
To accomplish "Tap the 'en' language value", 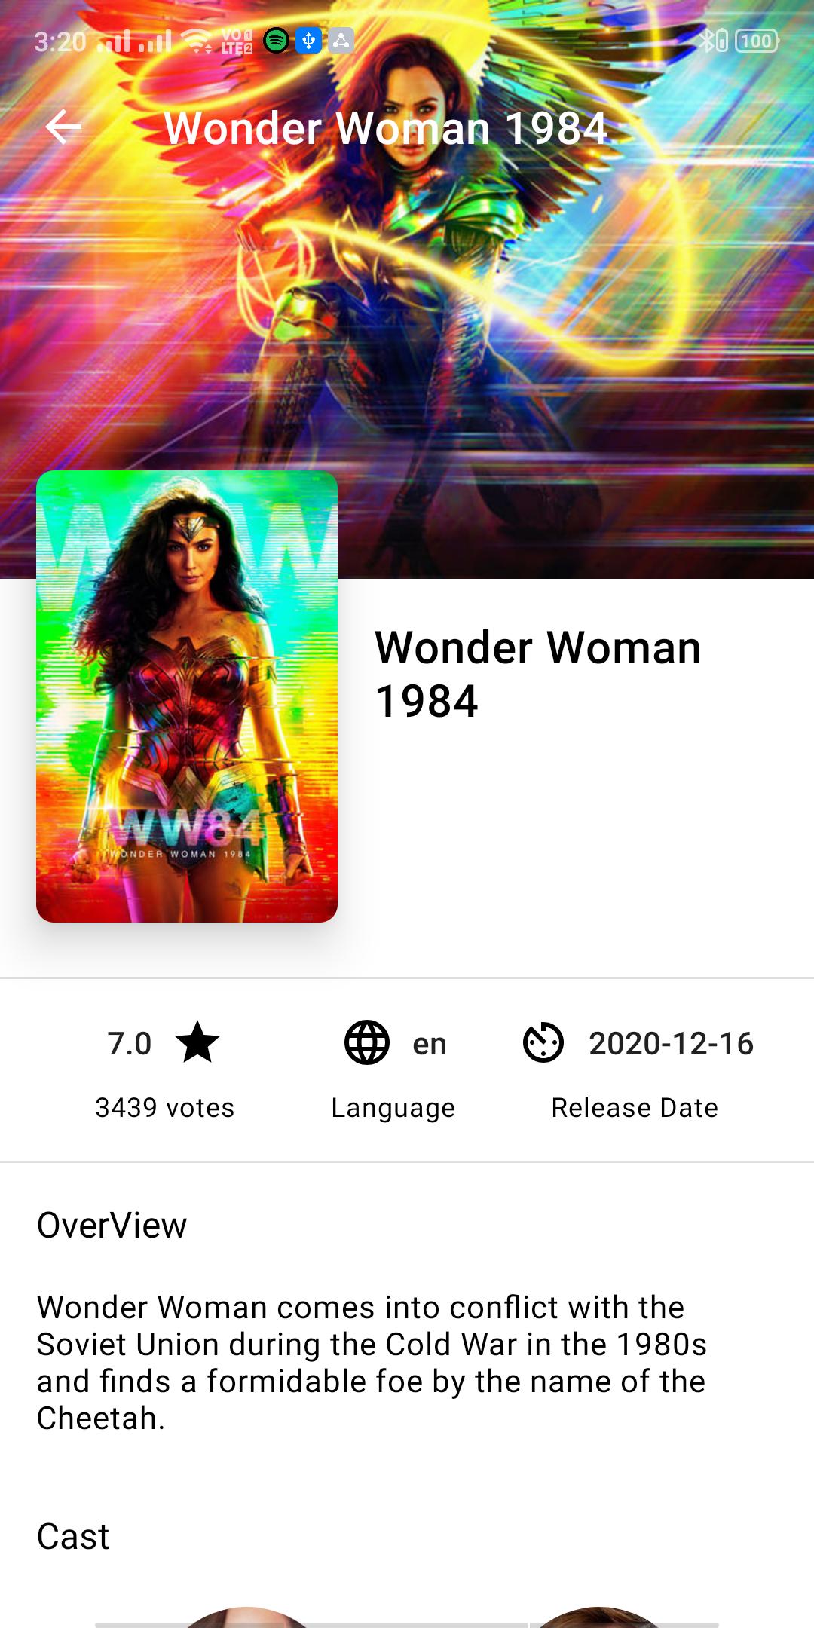I will click(x=430, y=1045).
